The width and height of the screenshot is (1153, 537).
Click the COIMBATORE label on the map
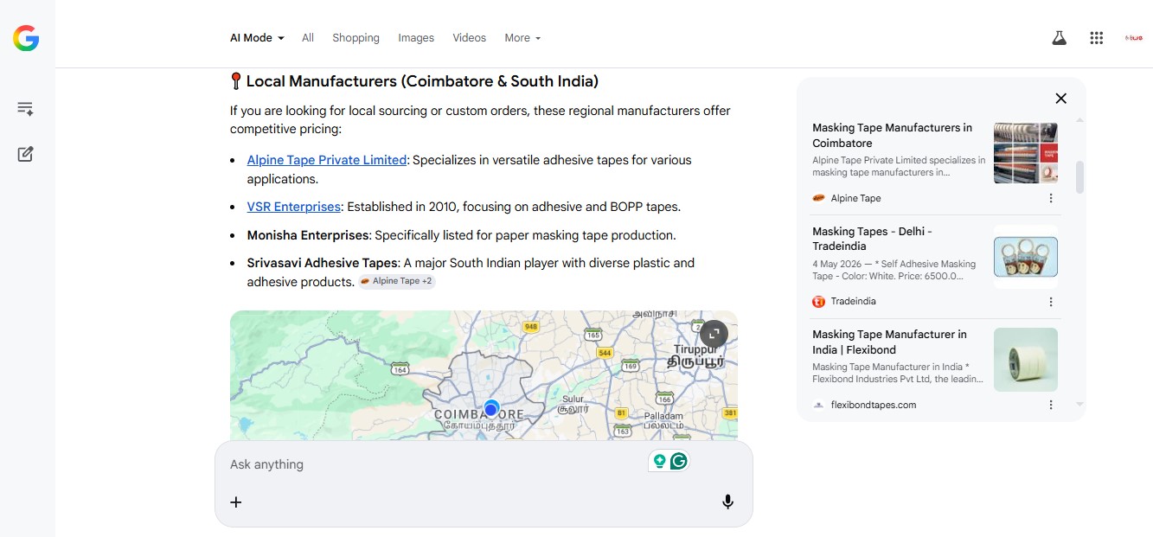pos(478,415)
